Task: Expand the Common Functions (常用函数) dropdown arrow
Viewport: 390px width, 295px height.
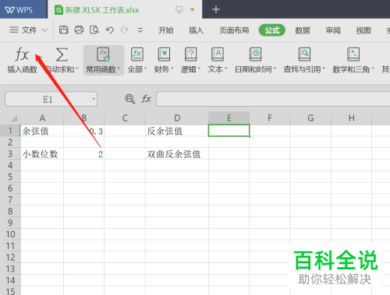Action: tap(119, 68)
